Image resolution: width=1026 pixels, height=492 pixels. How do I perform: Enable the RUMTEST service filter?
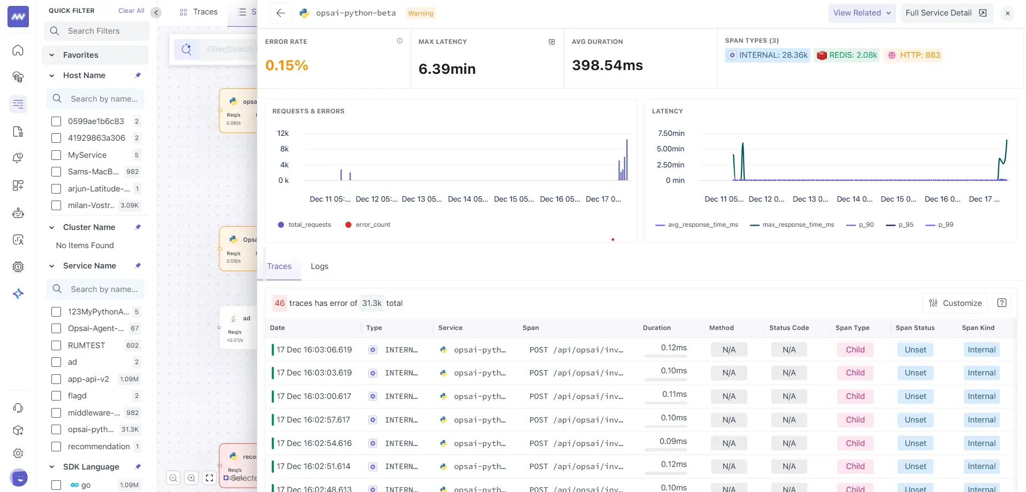click(56, 345)
